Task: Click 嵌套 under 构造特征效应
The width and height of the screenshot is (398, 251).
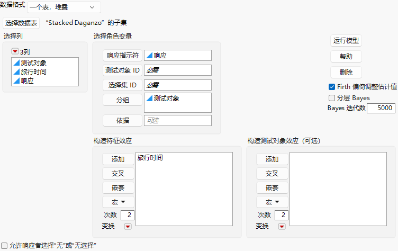Action: tap(118, 188)
